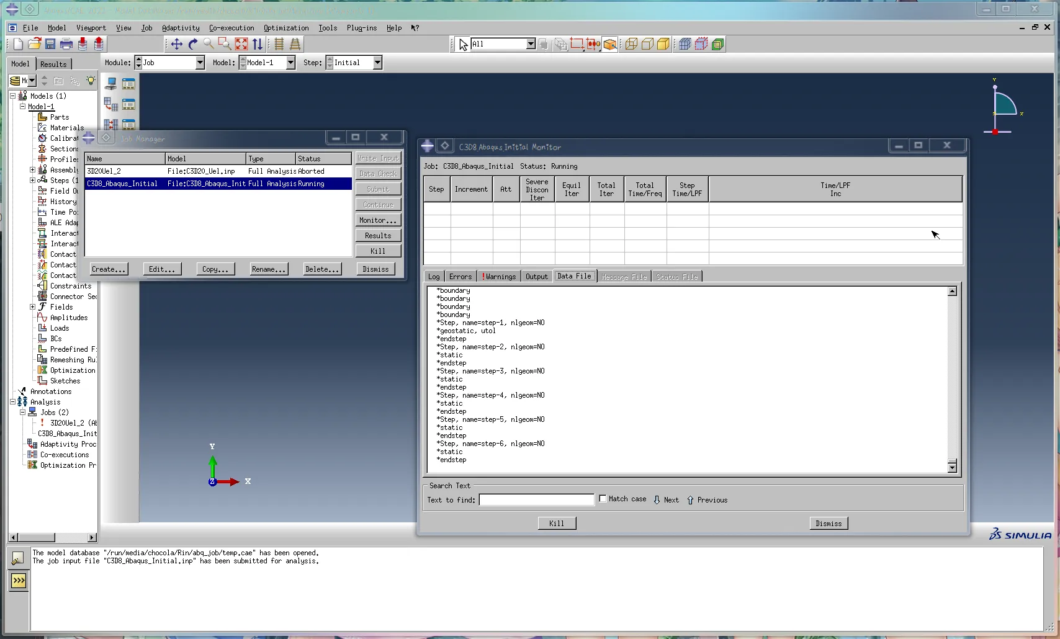1060x639 pixels.
Task: Click the Dismiss button in the monitor dialog
Action: tap(828, 524)
